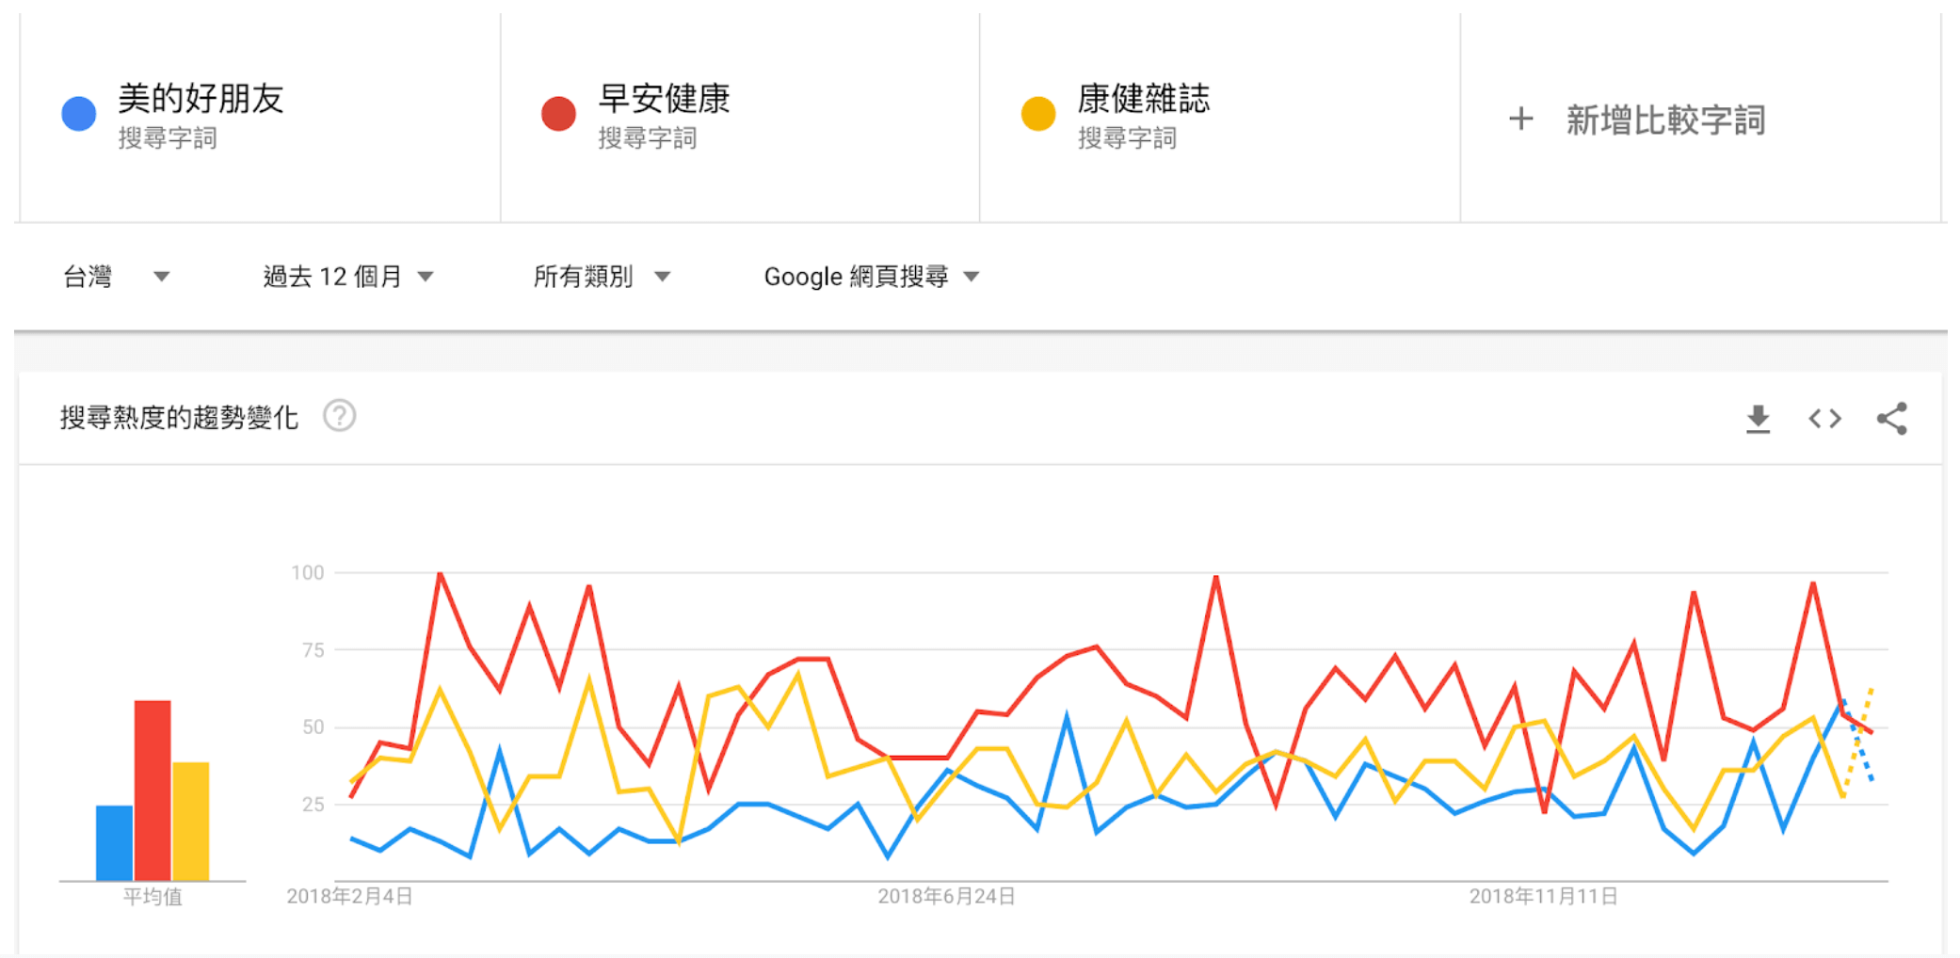The height and width of the screenshot is (958, 1960).
Task: Click the yellow average bar
Action: [x=191, y=821]
